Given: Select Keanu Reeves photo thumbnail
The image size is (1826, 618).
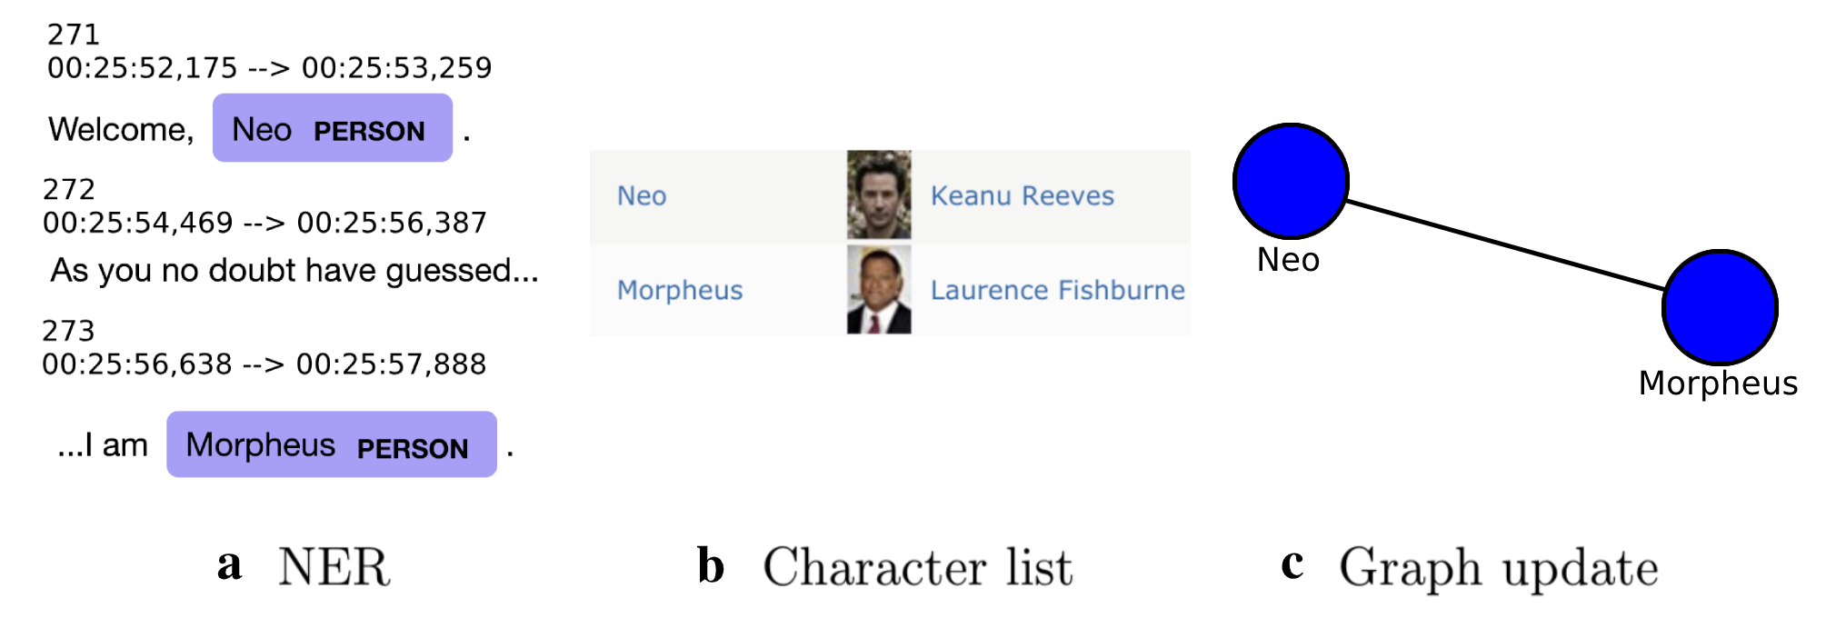Looking at the screenshot, I should (879, 195).
